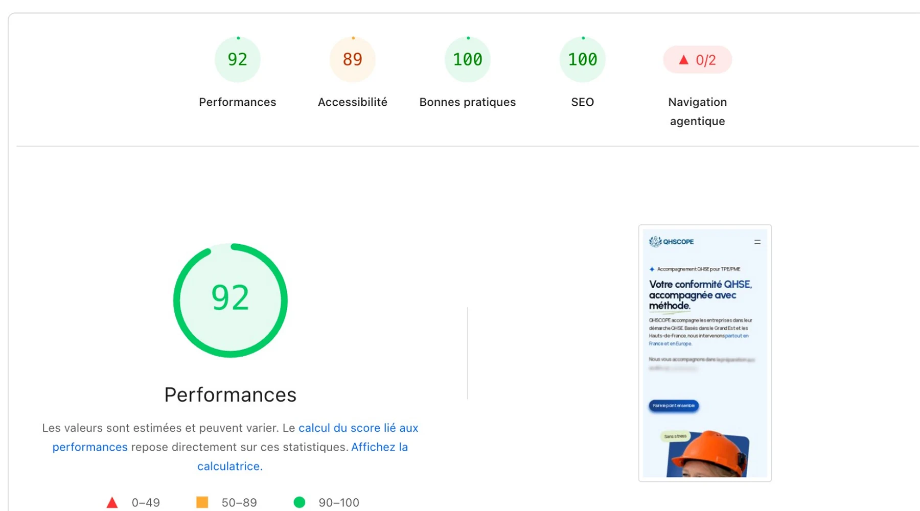920x511 pixels.
Task: Open the 'calcul du score lié aux performances' link
Action: click(235, 437)
